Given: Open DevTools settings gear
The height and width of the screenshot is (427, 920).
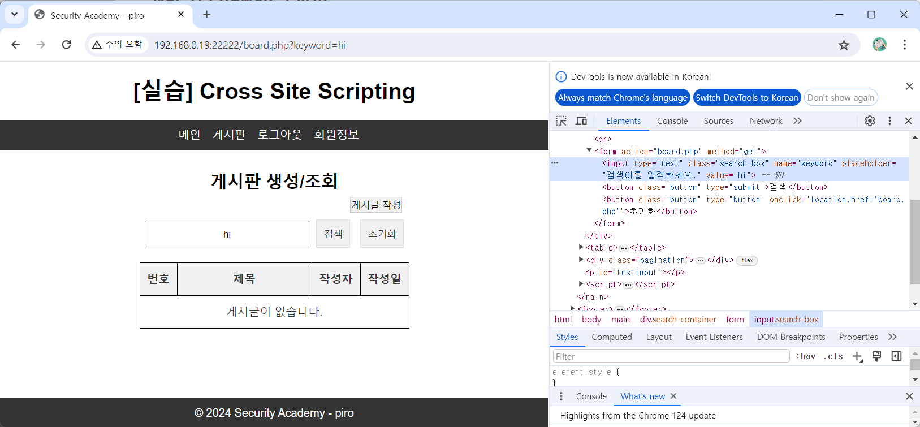Looking at the screenshot, I should point(870,120).
